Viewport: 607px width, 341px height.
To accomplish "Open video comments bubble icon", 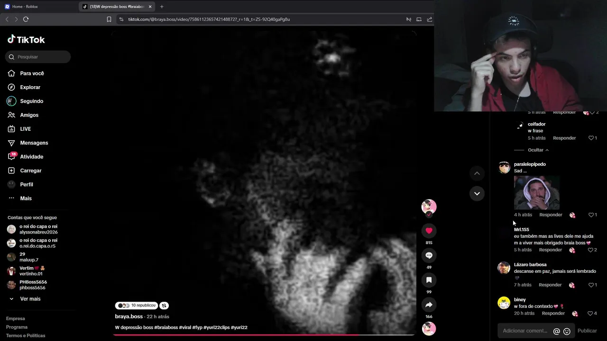I will 429,255.
